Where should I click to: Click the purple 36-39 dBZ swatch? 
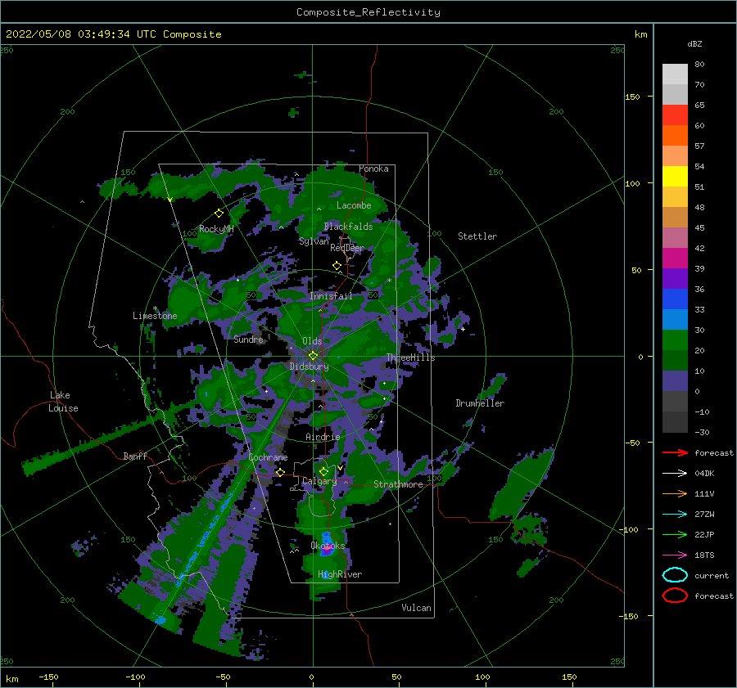[675, 279]
